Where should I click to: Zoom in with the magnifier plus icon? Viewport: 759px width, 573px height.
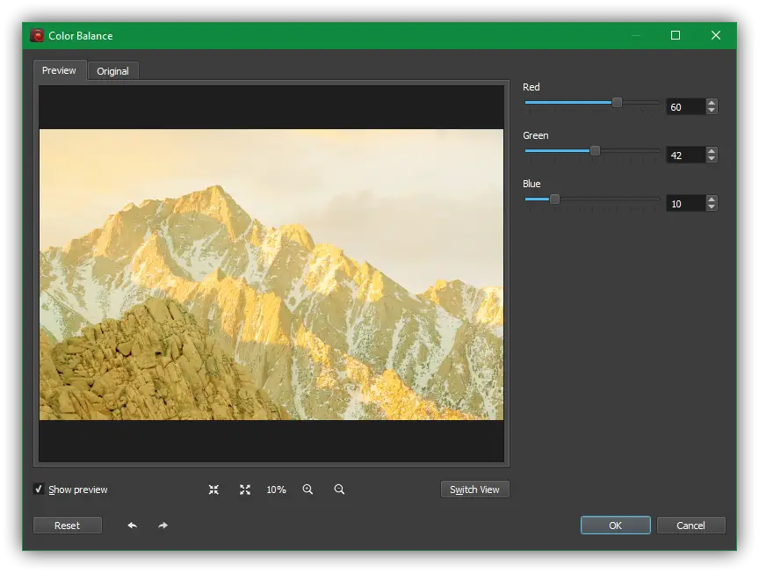tap(307, 490)
